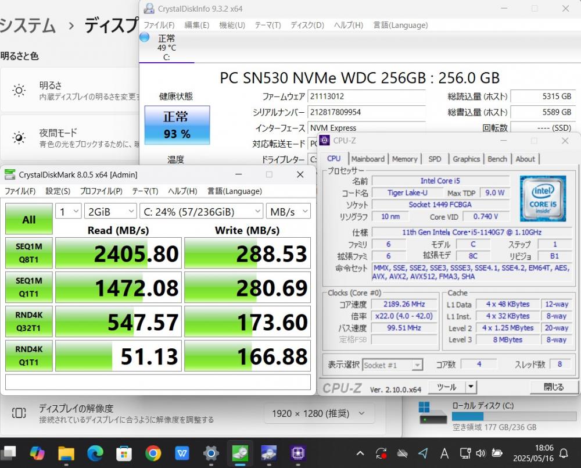The image size is (581, 468).
Task: Switch to the Memory tab in CPU-Z
Action: coord(404,159)
